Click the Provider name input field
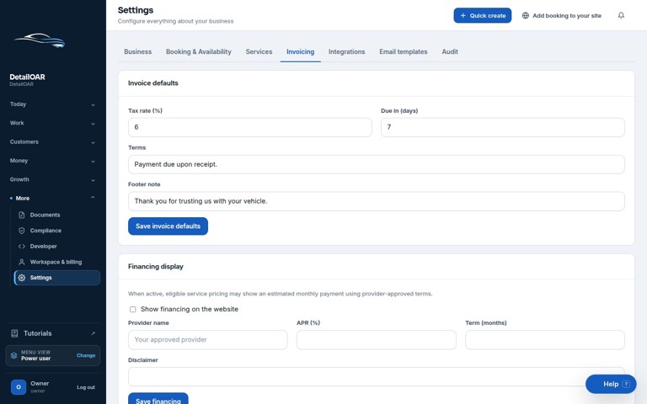Image resolution: width=647 pixels, height=404 pixels. (x=207, y=340)
